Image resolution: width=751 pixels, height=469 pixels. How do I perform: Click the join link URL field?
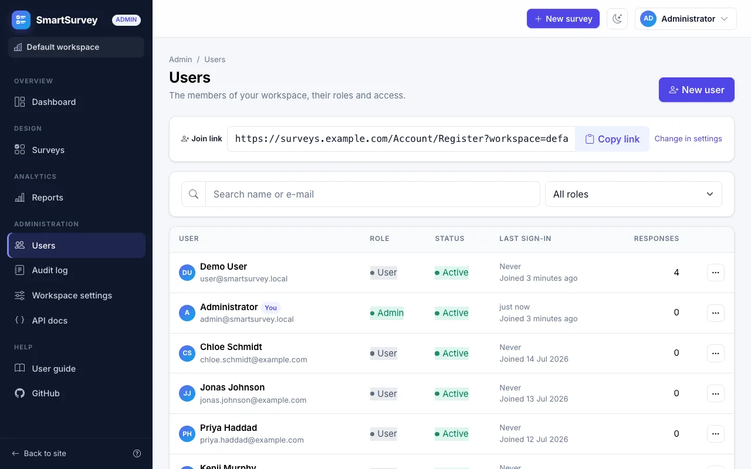(x=401, y=139)
